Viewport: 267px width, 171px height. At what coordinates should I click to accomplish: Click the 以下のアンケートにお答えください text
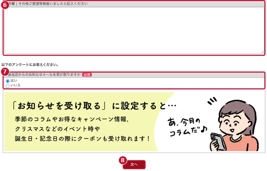(x=30, y=65)
